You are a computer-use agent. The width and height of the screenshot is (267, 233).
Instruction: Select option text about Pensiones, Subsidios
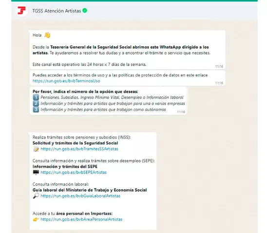112,97
